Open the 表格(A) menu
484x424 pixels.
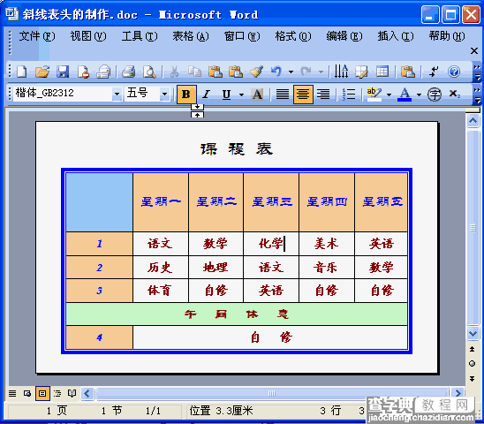(191, 36)
